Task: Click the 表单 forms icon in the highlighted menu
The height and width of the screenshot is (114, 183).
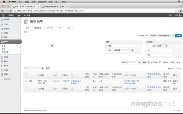Action: click(2, 42)
